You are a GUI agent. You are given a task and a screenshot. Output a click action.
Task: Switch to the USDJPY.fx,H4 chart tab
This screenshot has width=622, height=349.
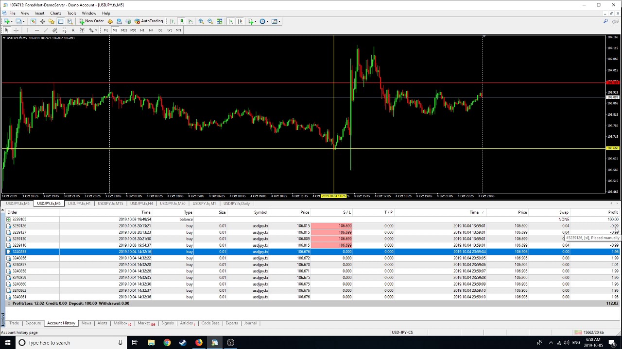(141, 204)
